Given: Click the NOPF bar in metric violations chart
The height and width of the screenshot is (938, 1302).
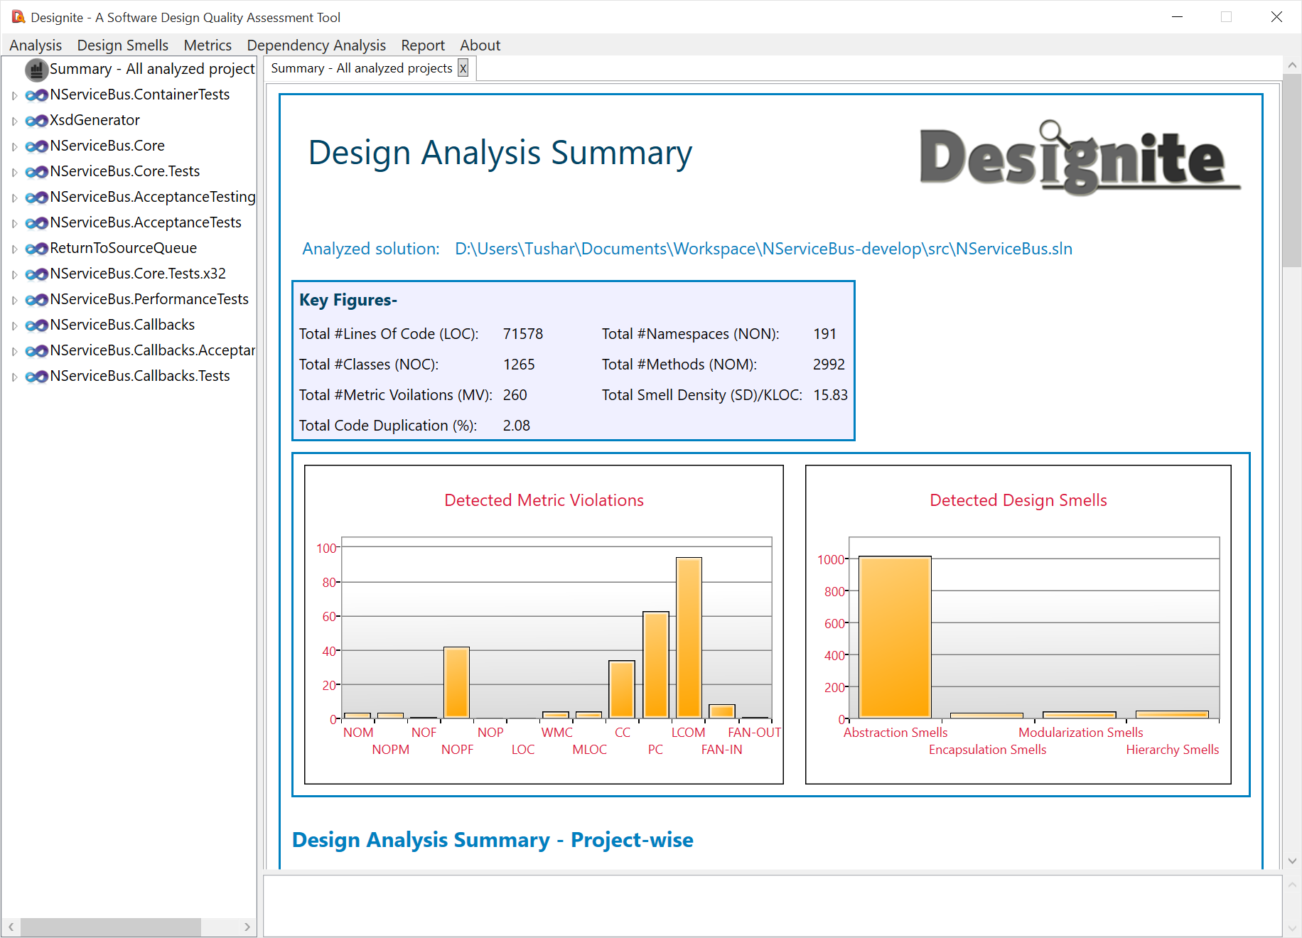Looking at the screenshot, I should pos(456,682).
